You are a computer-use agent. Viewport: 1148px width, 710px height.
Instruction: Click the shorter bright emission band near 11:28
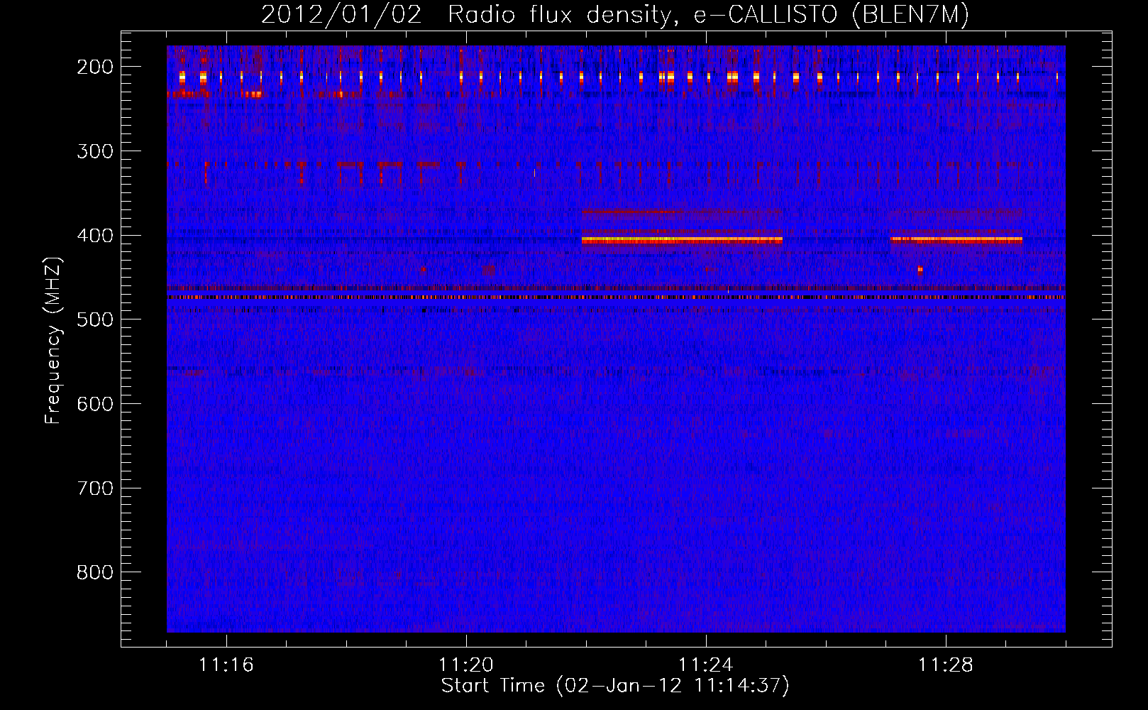pyautogui.click(x=956, y=240)
